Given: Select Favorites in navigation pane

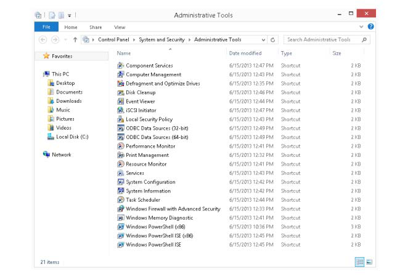Looking at the screenshot, I should (x=62, y=56).
